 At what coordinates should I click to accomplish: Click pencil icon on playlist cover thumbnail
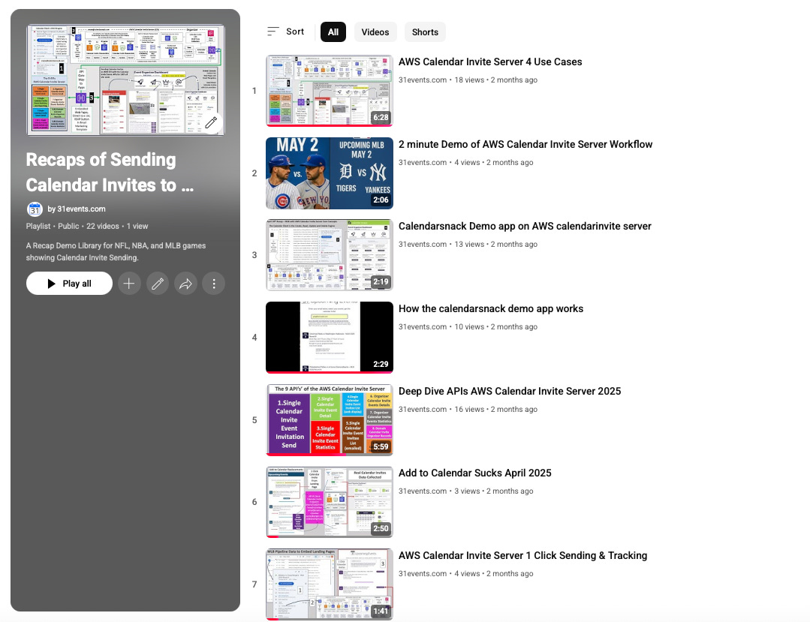click(211, 122)
